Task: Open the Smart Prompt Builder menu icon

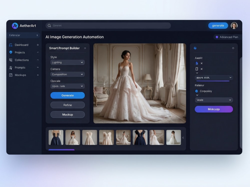Action: coord(85,48)
